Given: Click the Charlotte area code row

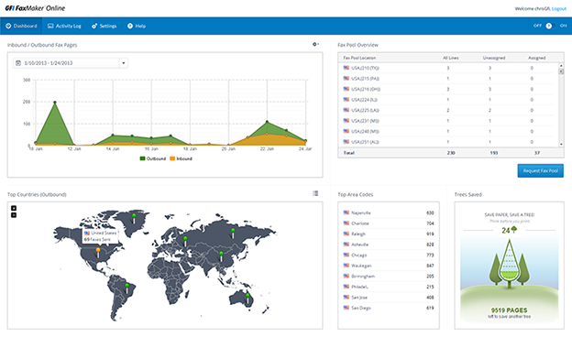Looking at the screenshot, I should pyautogui.click(x=389, y=223).
